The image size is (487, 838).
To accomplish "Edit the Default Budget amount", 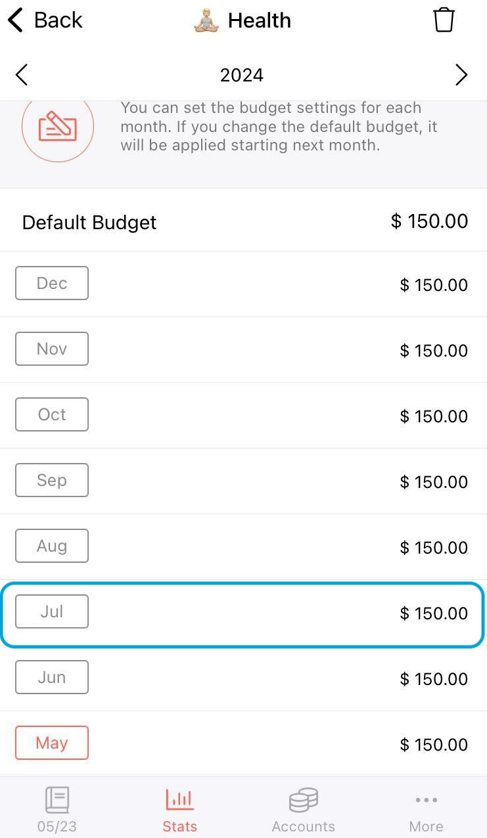I will click(x=429, y=221).
